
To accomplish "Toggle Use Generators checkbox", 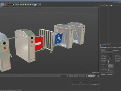I will pos(109,62).
